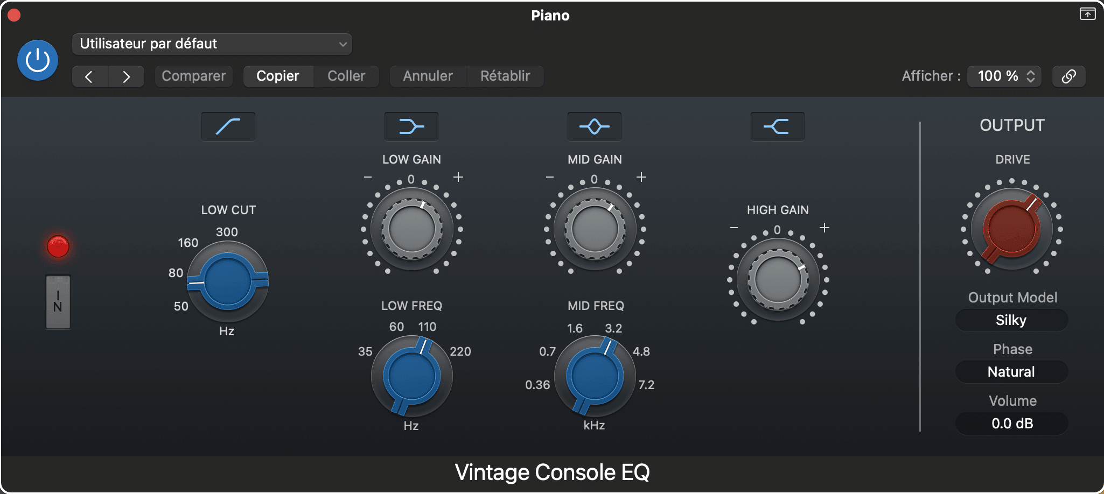Click the Annuler button
Image resolution: width=1104 pixels, height=494 pixels.
coord(428,76)
